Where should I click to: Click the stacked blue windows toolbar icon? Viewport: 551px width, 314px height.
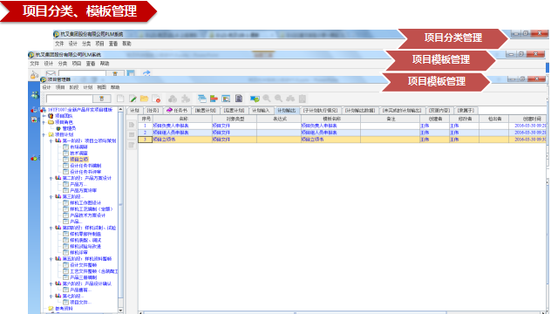tap(202, 99)
